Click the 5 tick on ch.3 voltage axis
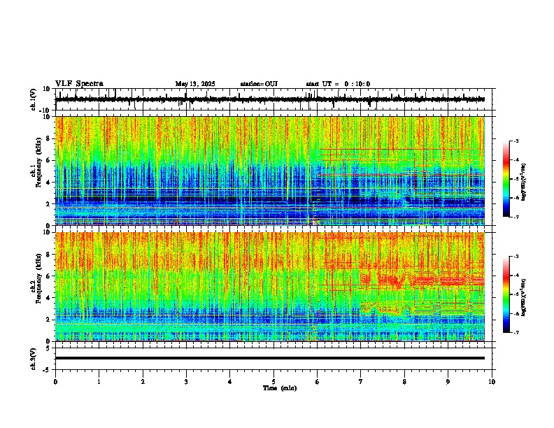 click(x=48, y=348)
